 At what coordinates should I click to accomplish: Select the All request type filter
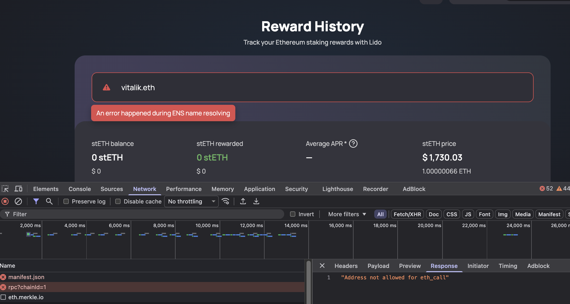click(x=380, y=214)
